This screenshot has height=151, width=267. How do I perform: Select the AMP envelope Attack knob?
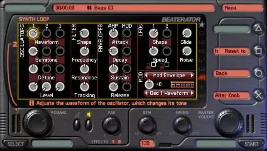click(x=113, y=33)
